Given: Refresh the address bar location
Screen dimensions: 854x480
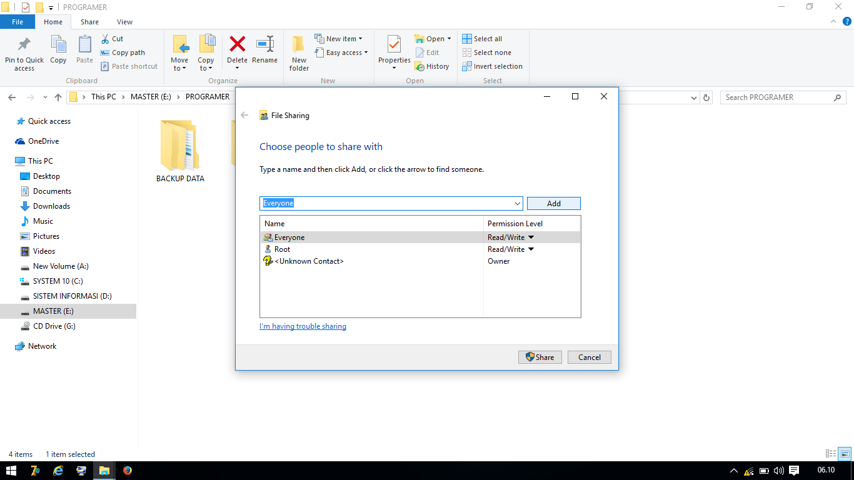Looking at the screenshot, I should click(x=707, y=97).
